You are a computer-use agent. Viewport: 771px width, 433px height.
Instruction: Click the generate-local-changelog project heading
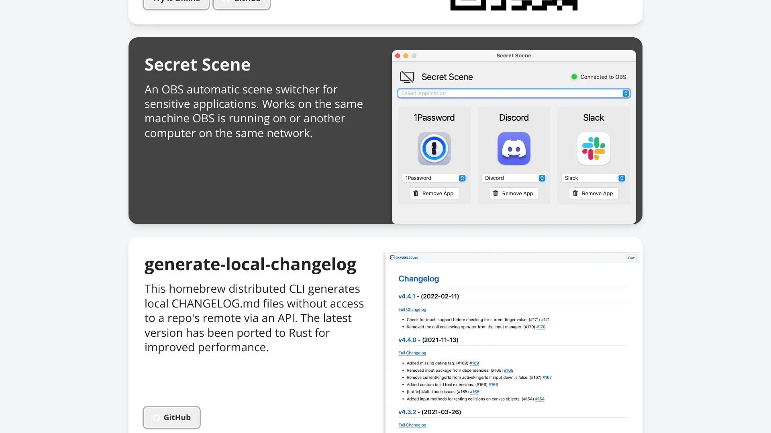click(x=250, y=265)
